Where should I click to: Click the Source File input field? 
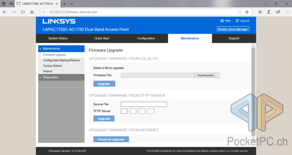[144, 104]
